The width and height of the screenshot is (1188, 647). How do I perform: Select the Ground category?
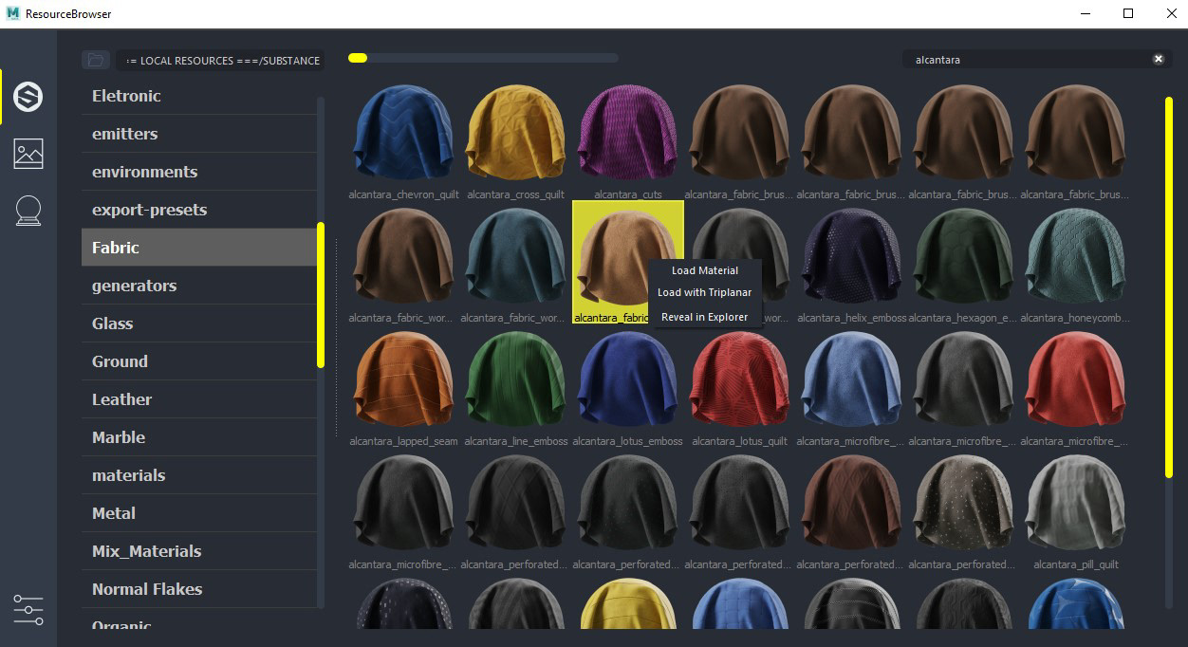click(199, 361)
